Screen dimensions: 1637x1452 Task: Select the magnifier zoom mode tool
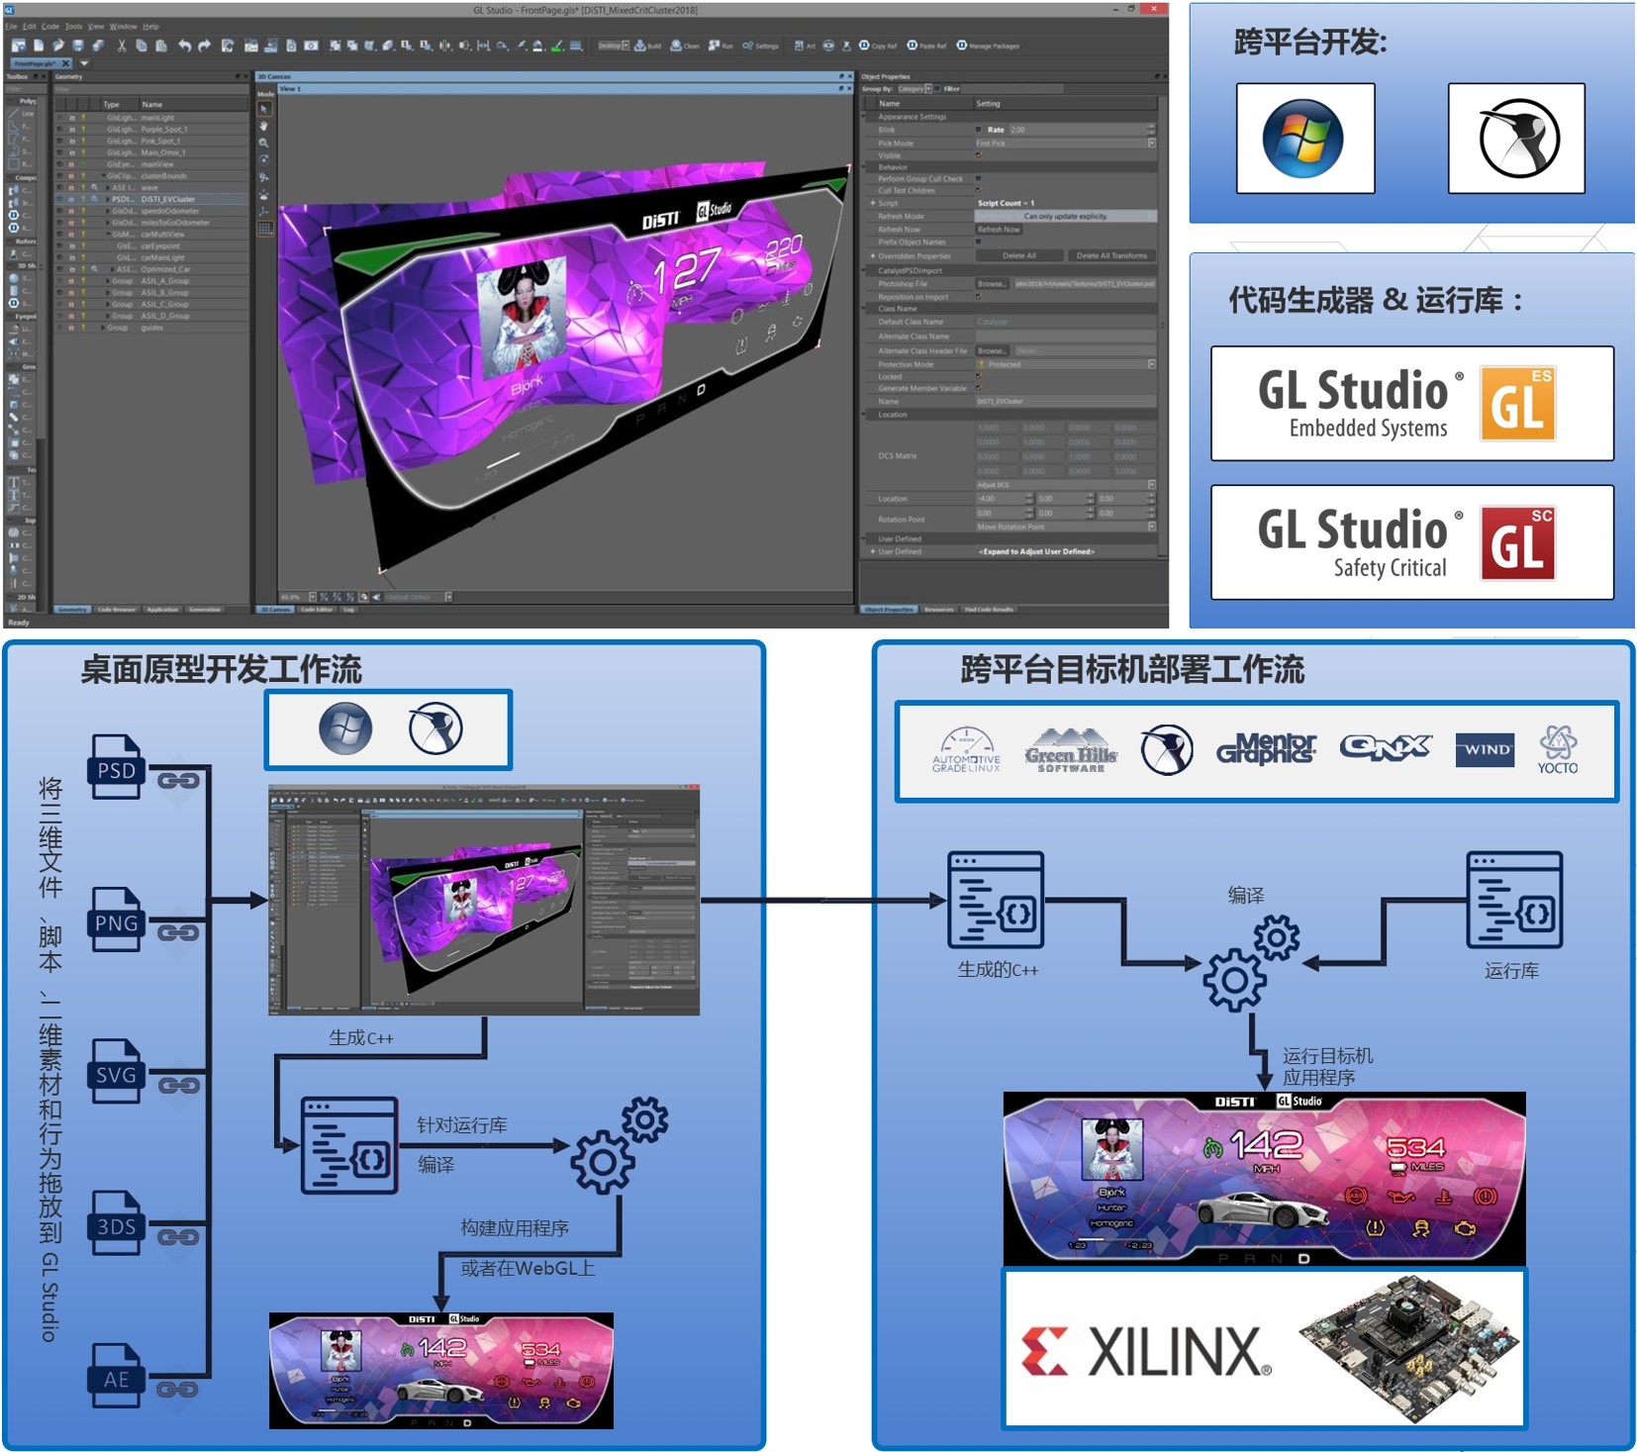coord(264,144)
